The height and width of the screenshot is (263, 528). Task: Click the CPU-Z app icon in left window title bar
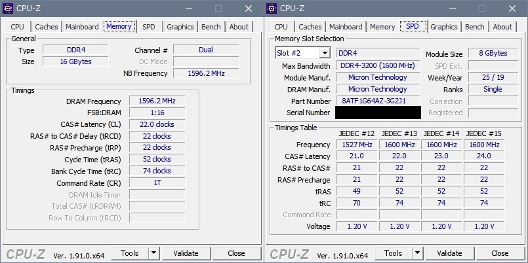point(7,9)
